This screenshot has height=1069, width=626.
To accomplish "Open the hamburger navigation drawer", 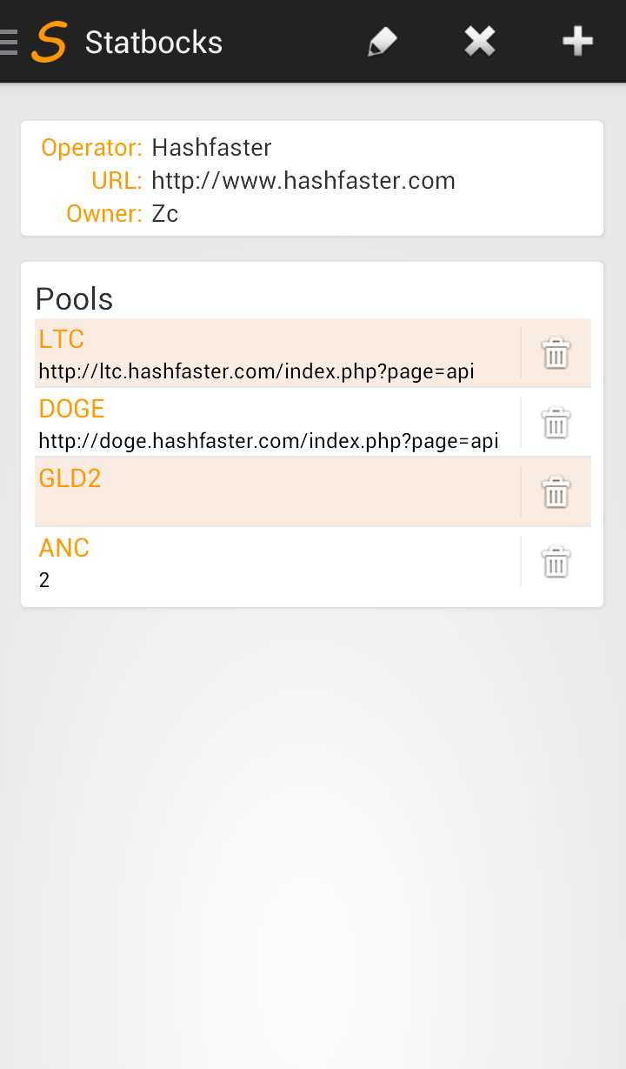I will pyautogui.click(x=9, y=42).
